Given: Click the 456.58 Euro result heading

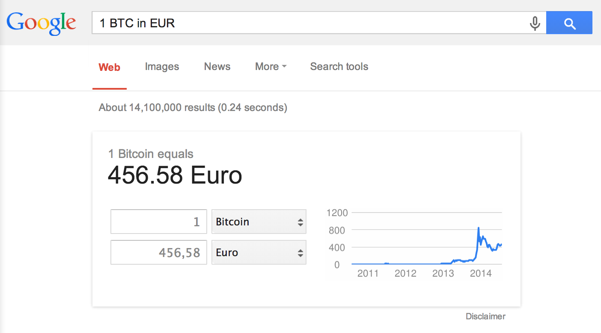Looking at the screenshot, I should (x=175, y=175).
